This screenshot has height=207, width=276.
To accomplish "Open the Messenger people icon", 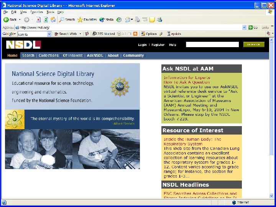I will (x=159, y=20).
